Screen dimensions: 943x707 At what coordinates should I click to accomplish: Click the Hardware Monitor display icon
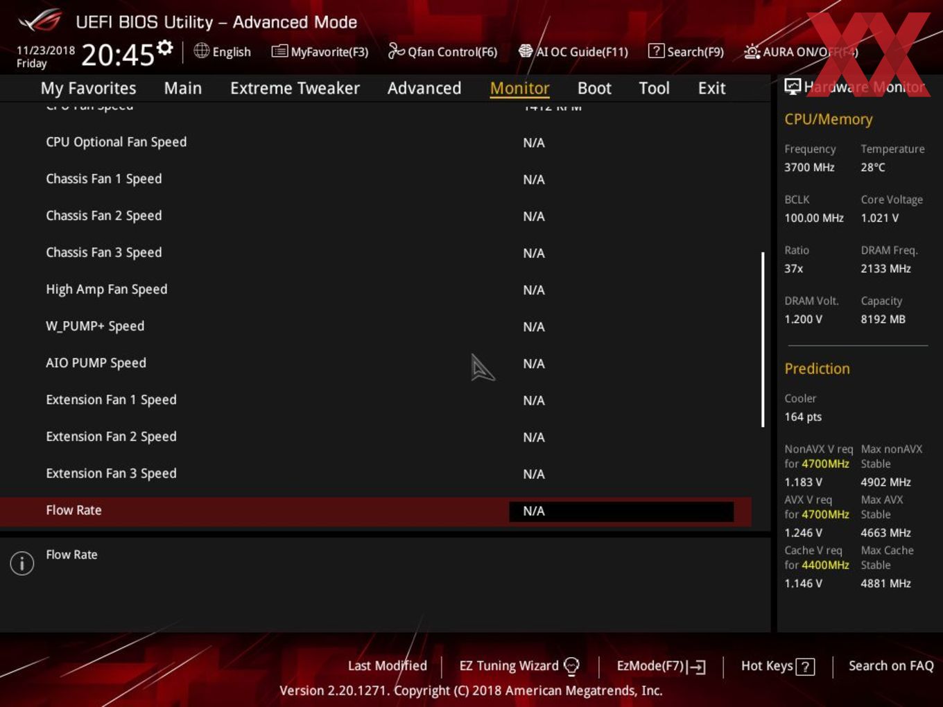793,87
